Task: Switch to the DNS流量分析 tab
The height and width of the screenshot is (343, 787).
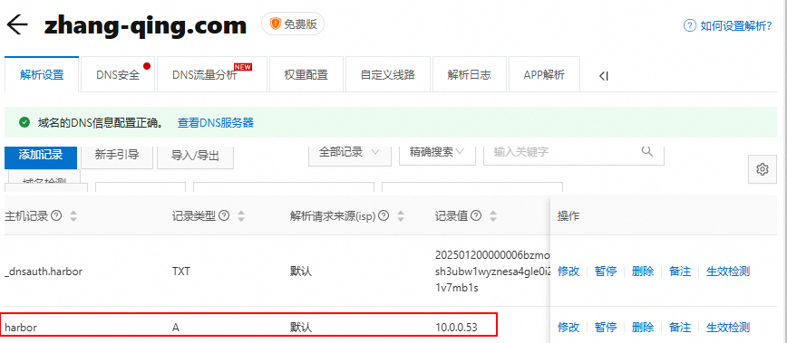Action: [x=212, y=74]
